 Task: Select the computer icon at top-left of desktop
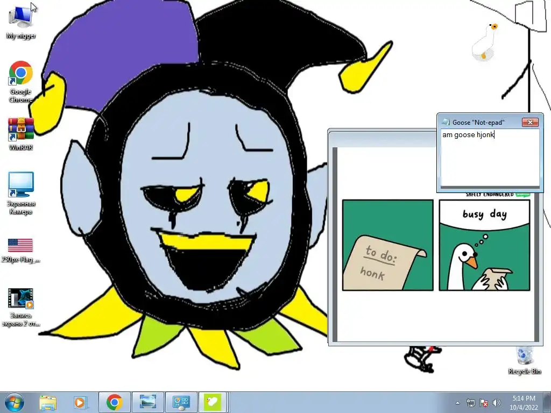[21, 22]
